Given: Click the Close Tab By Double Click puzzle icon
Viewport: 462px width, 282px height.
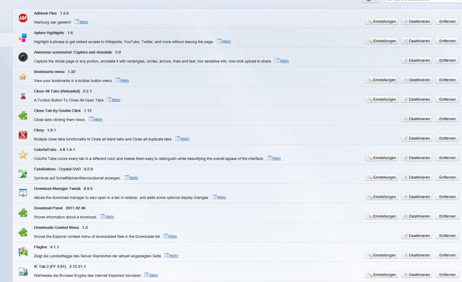Looking at the screenshot, I should pyautogui.click(x=23, y=115).
